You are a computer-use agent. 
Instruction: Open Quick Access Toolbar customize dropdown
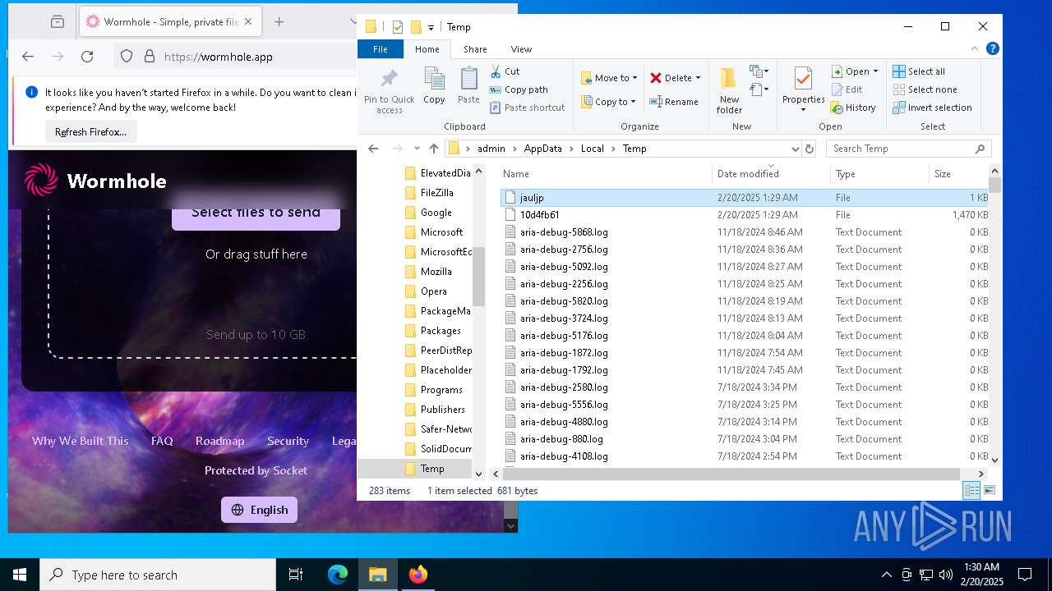point(431,28)
